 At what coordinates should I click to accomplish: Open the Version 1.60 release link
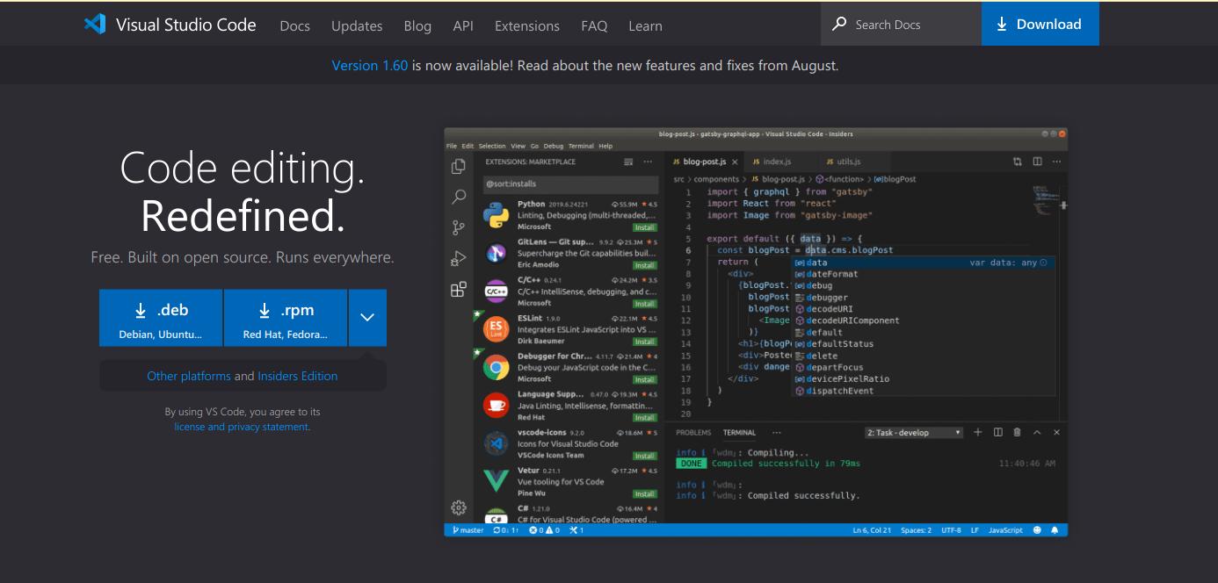point(369,66)
